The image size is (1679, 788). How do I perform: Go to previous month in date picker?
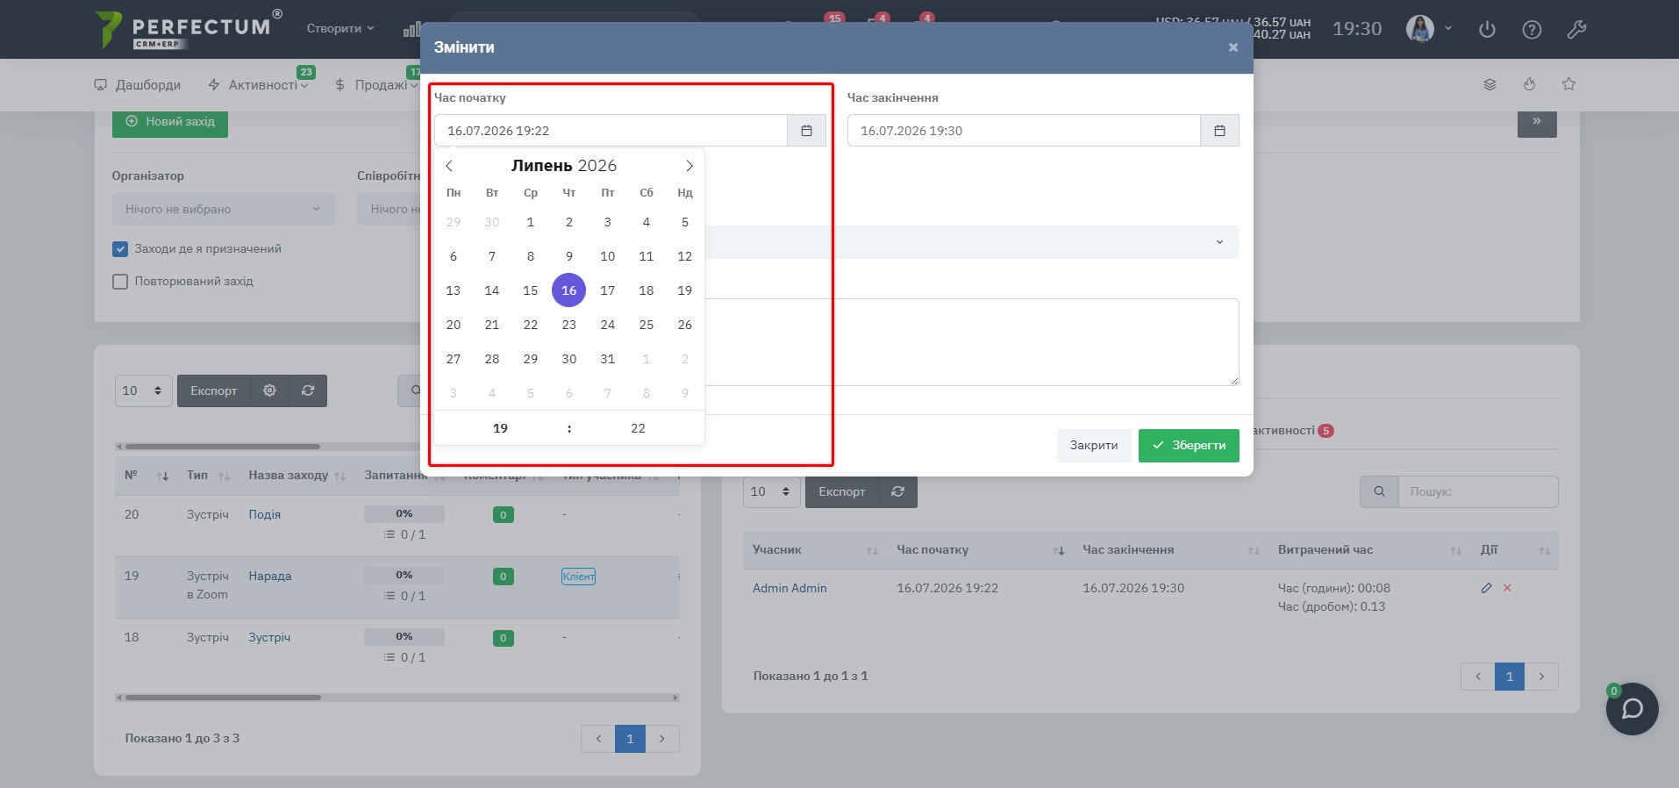pyautogui.click(x=449, y=166)
